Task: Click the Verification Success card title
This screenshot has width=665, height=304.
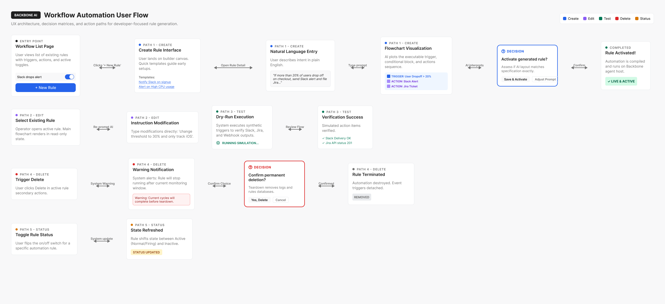Action: pos(342,117)
